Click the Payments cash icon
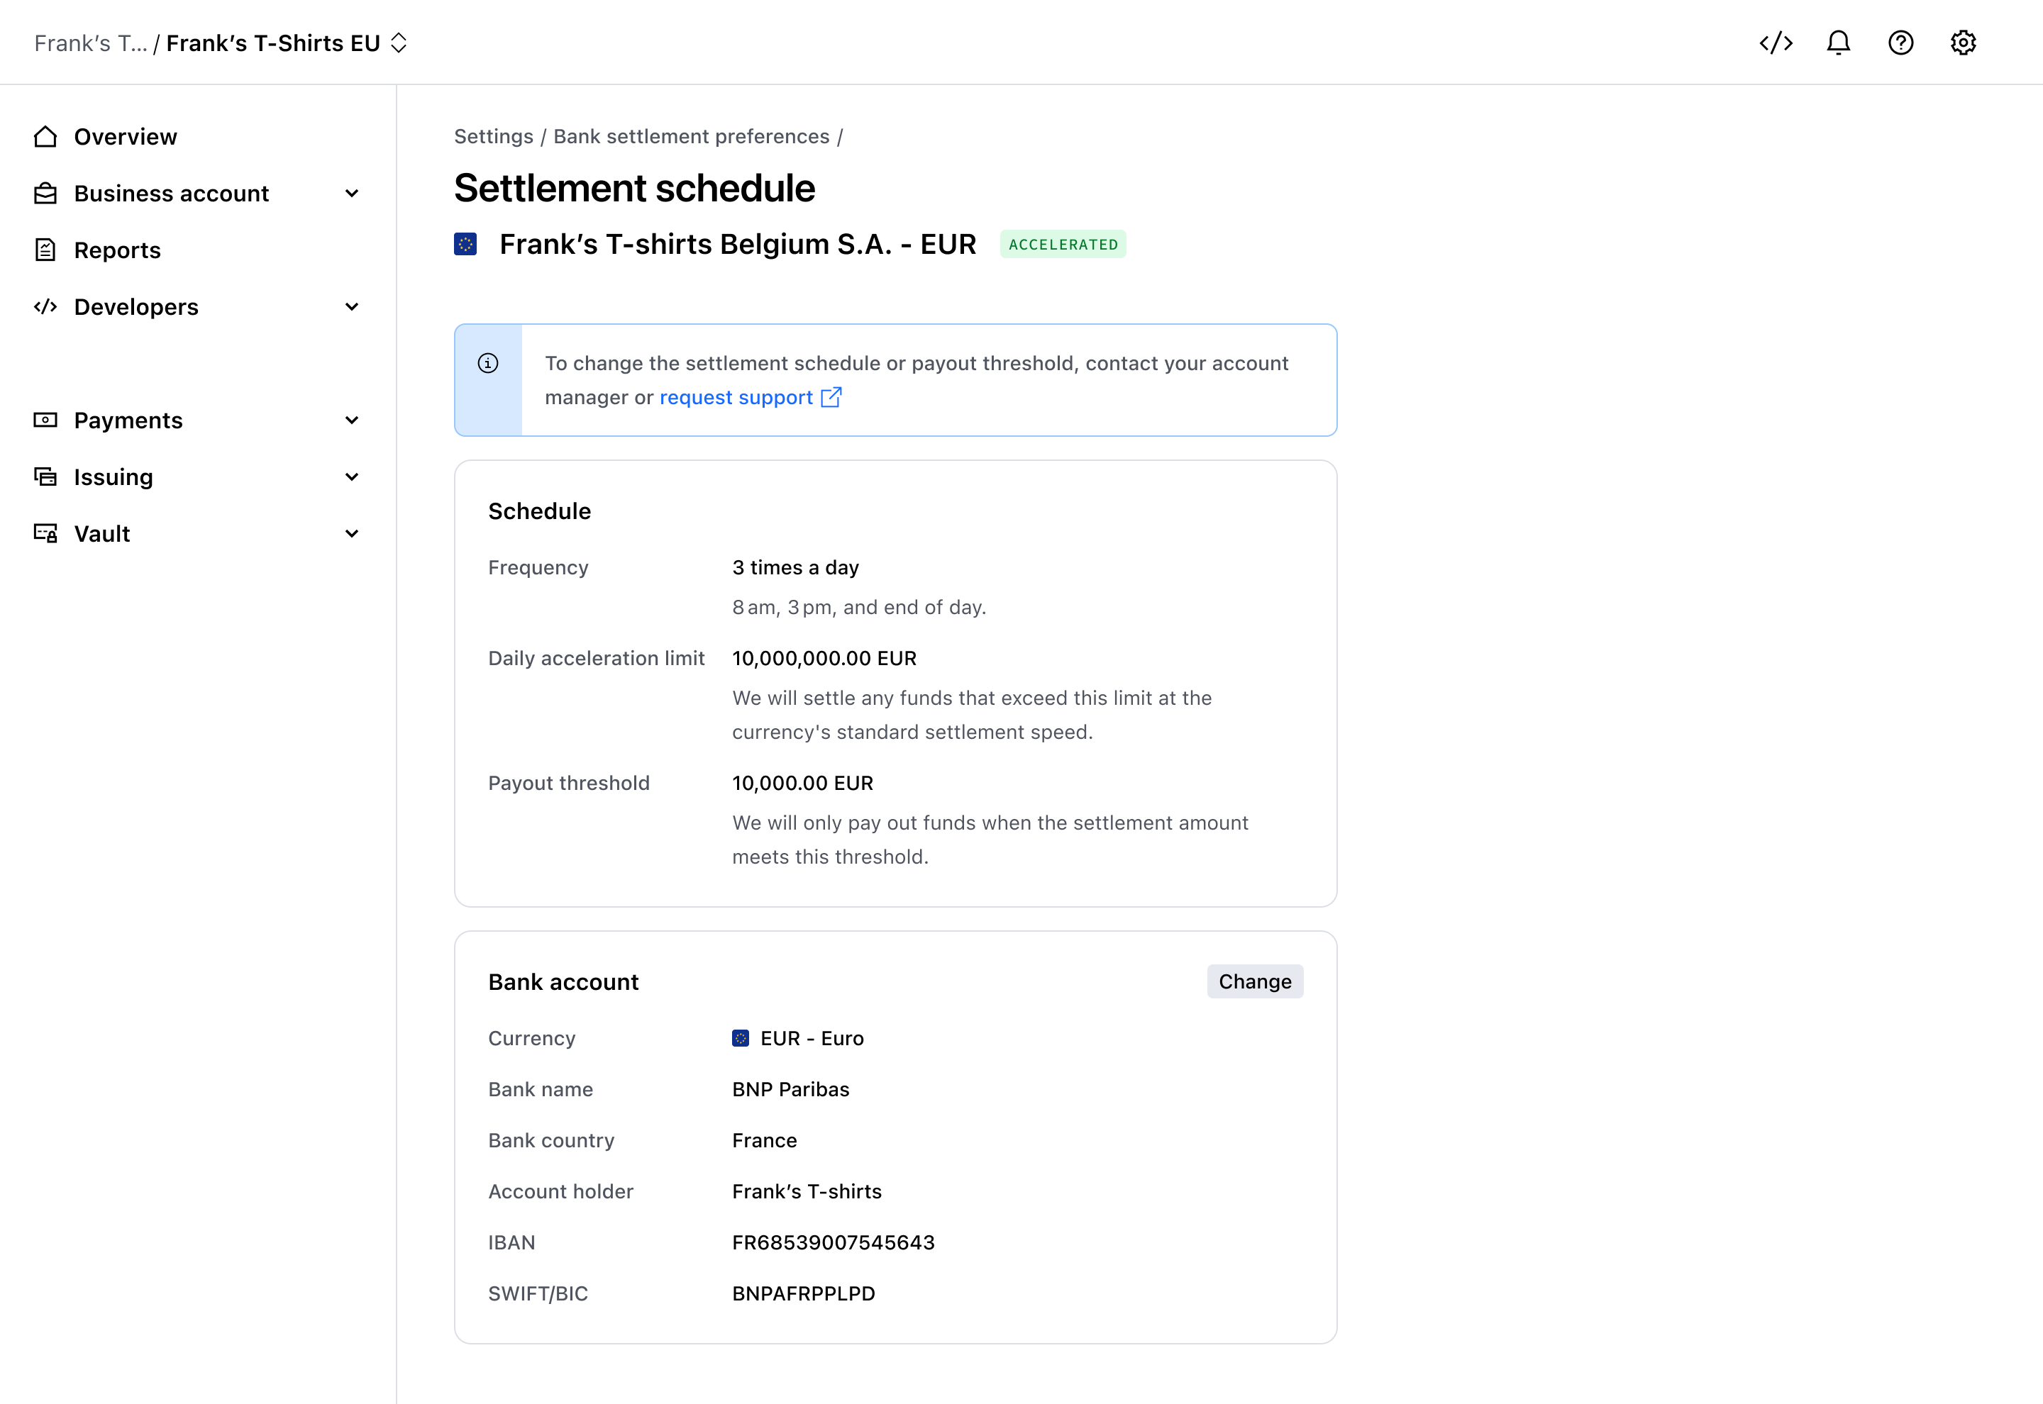Image resolution: width=2043 pixels, height=1404 pixels. click(45, 420)
